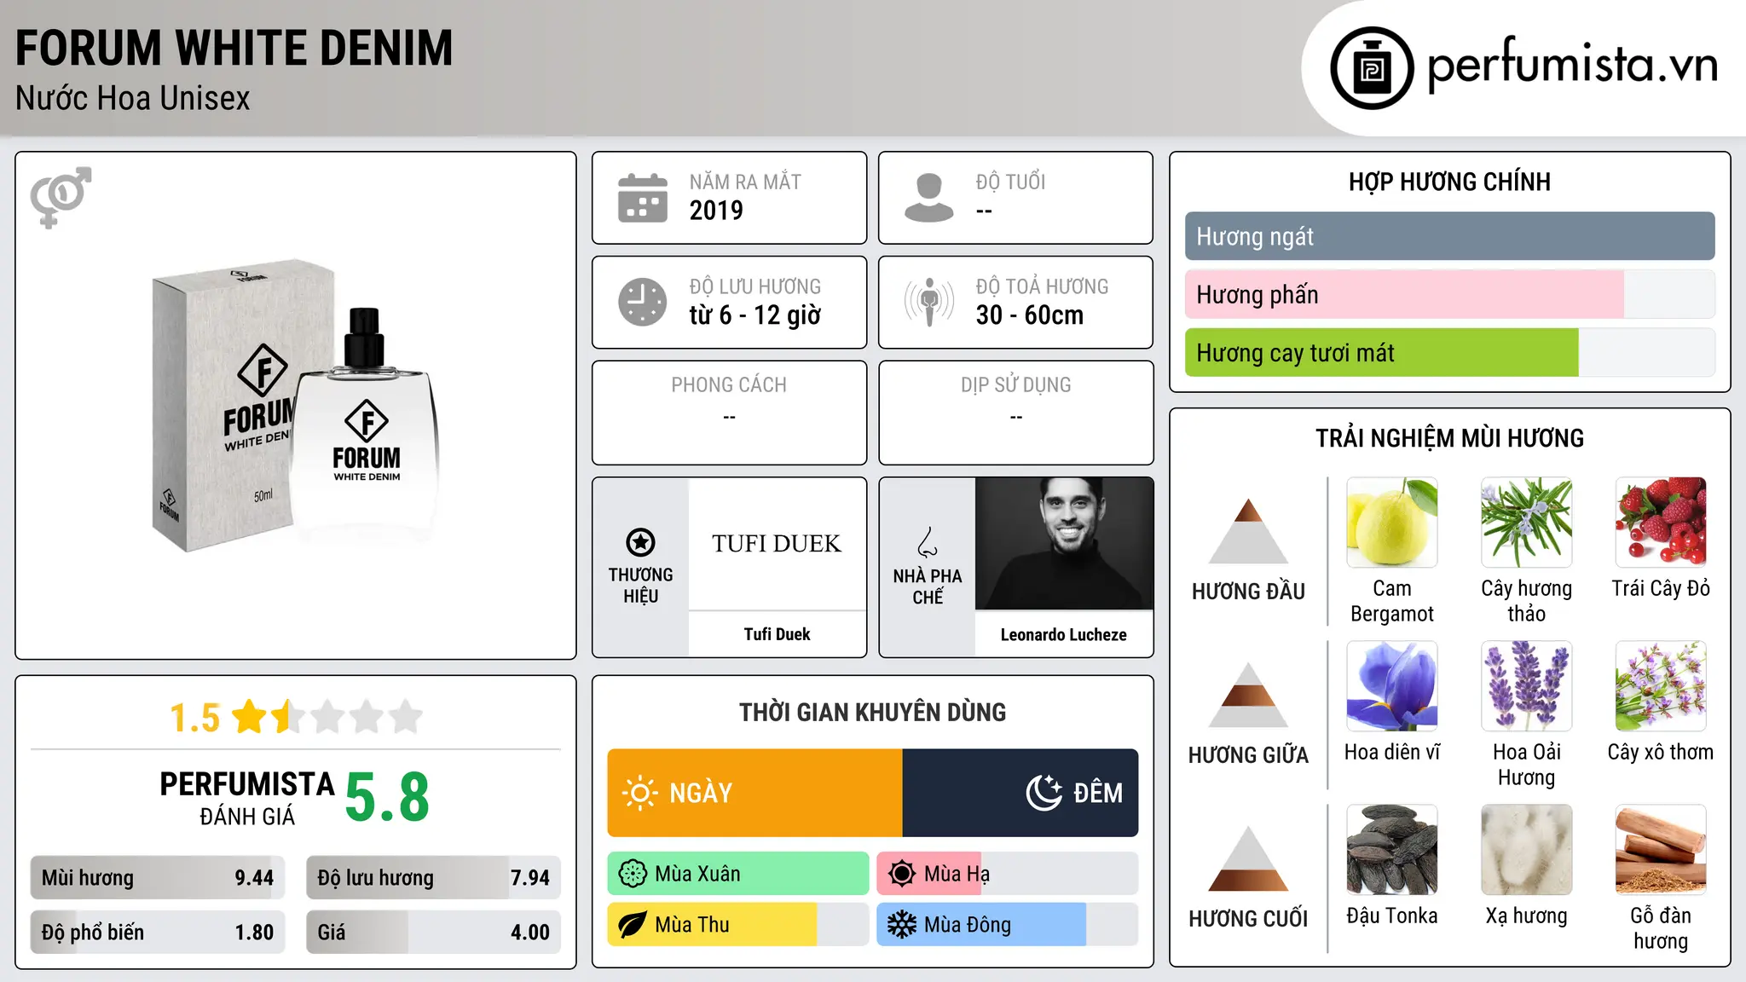This screenshot has width=1746, height=982.
Task: Click the star rating row next to 1.5
Action: click(x=327, y=717)
